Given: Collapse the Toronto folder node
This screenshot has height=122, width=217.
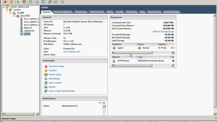Looking at the screenshot, I should 7,10.
